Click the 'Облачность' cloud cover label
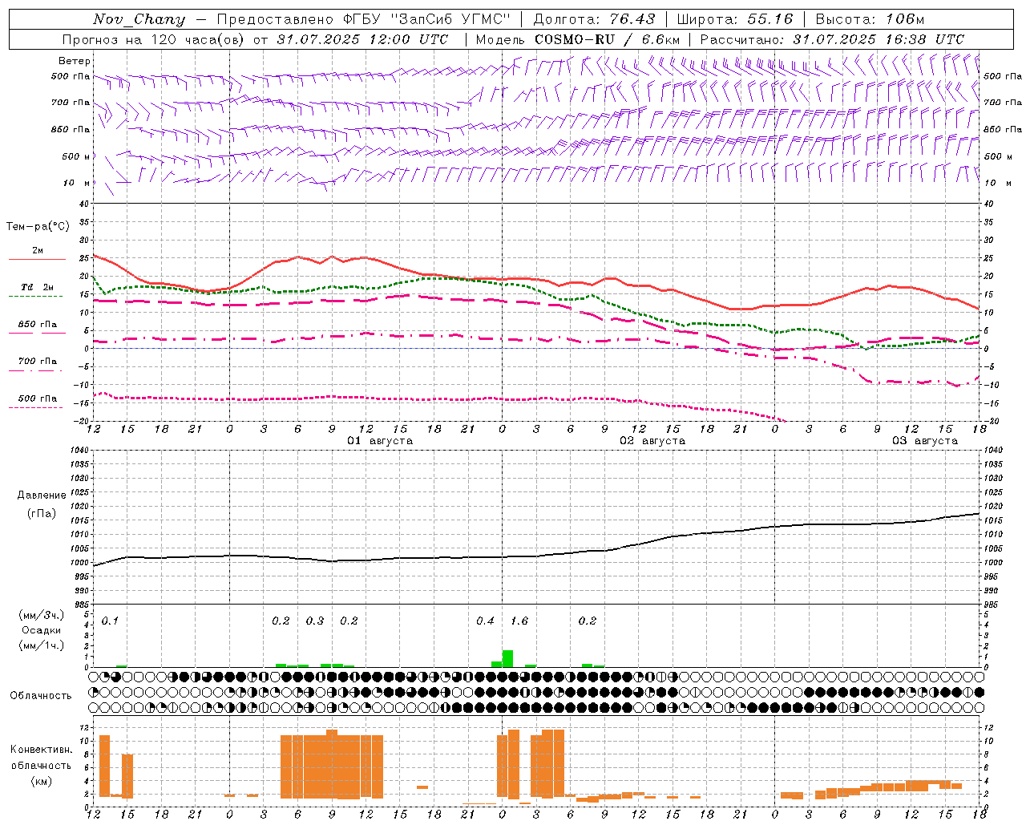The image size is (1026, 821). (41, 695)
